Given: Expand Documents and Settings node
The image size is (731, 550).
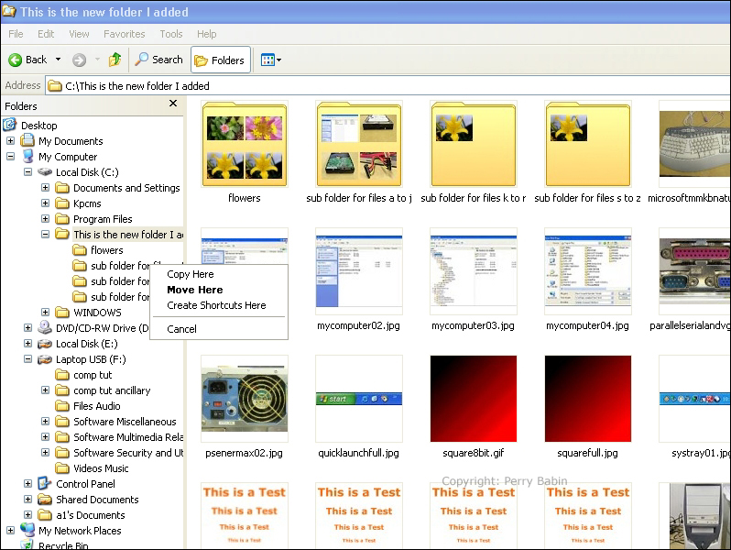Looking at the screenshot, I should point(45,188).
